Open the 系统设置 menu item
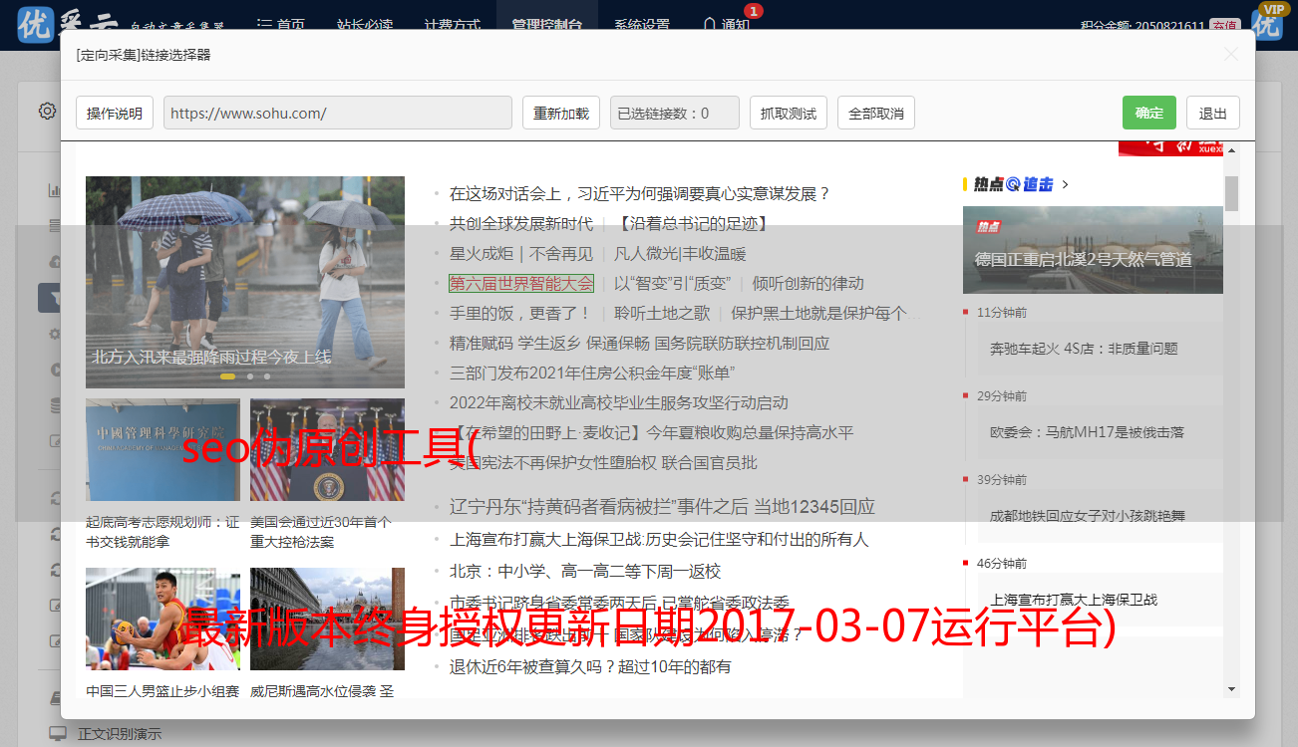This screenshot has height=747, width=1298. pyautogui.click(x=641, y=24)
